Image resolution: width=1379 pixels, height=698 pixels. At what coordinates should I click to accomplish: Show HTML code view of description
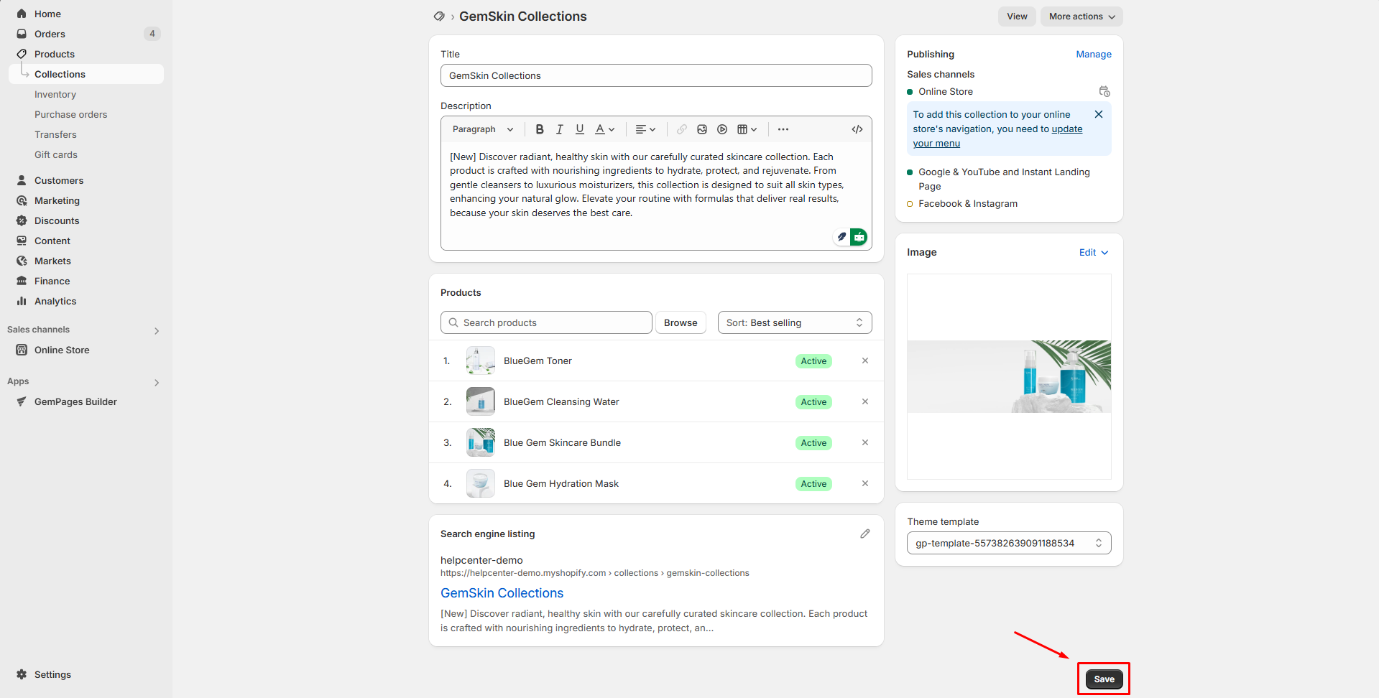click(857, 129)
